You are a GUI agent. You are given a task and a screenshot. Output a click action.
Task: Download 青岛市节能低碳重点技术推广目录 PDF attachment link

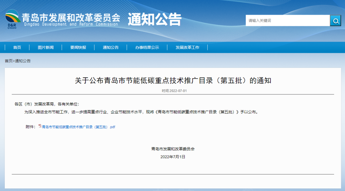click(79, 127)
